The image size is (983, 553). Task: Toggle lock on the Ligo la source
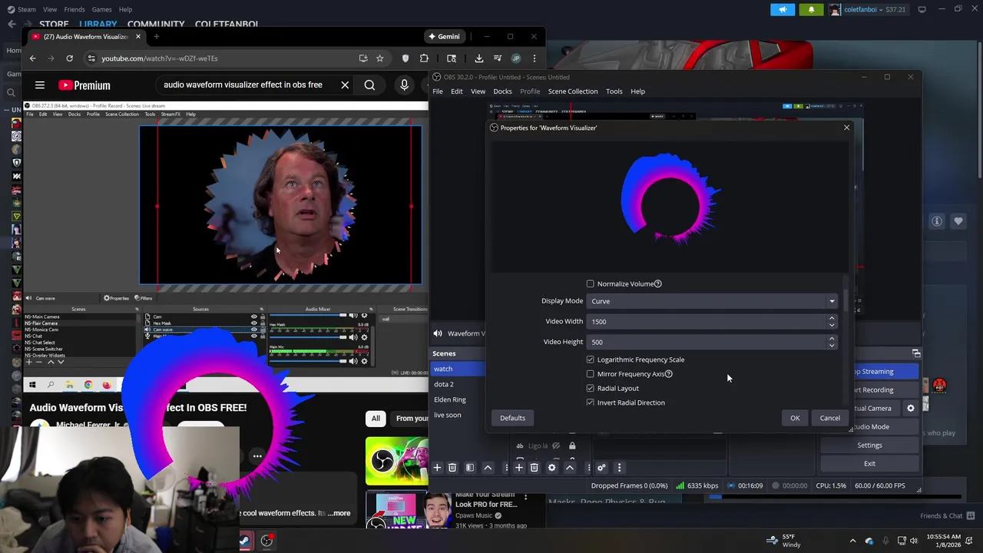coord(572,445)
